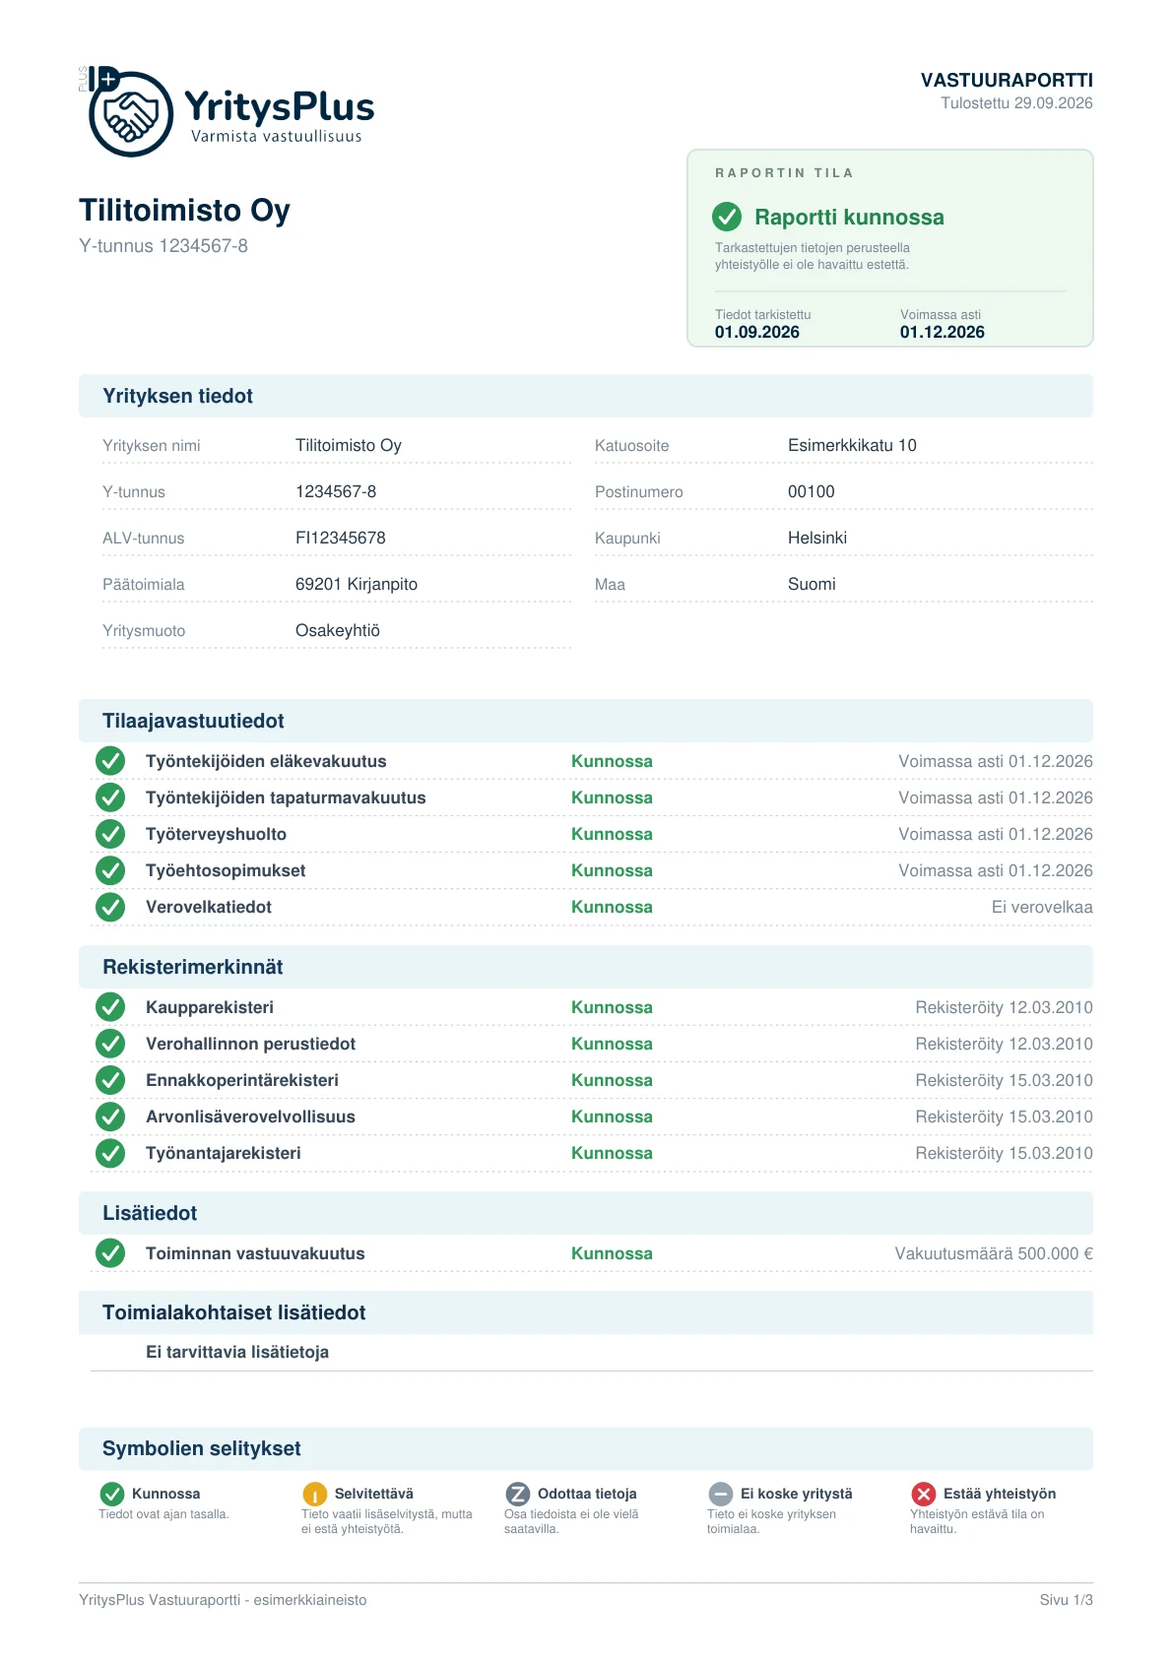The width and height of the screenshot is (1173, 1658).
Task: Click the printed date Tulostettu 29.09.2026
Action: point(1016,103)
